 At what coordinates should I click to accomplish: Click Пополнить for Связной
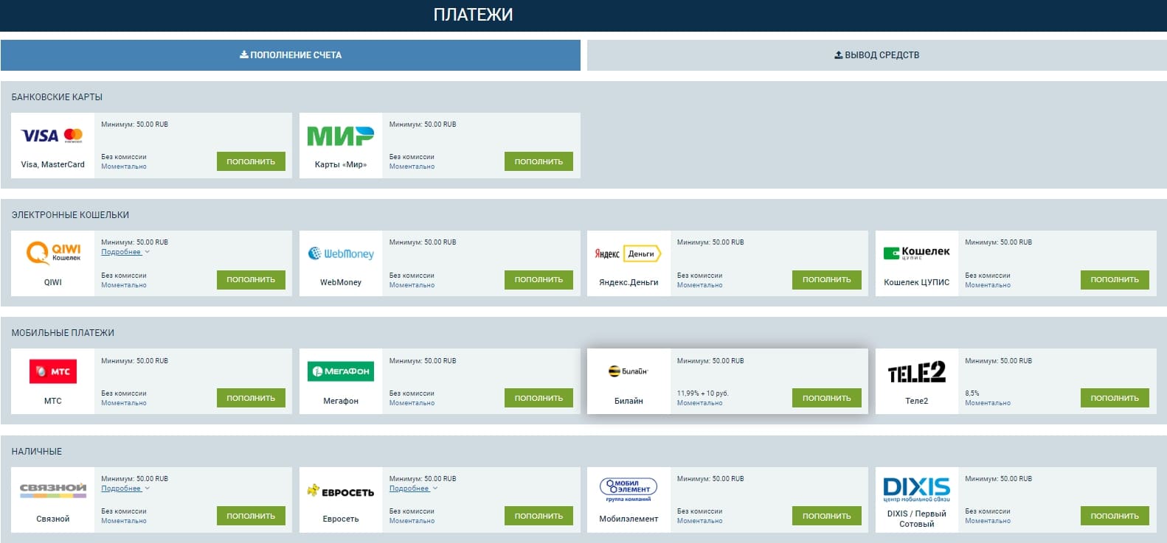tap(251, 516)
